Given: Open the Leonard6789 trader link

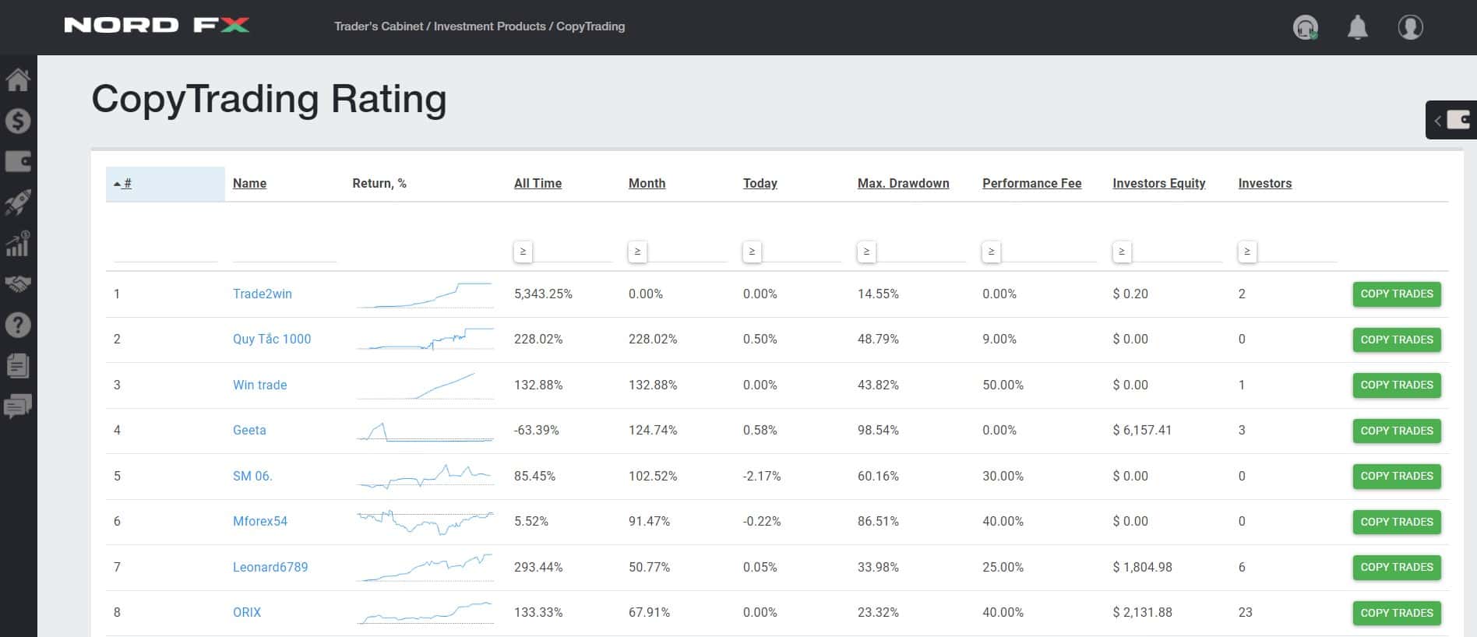Looking at the screenshot, I should pyautogui.click(x=270, y=567).
